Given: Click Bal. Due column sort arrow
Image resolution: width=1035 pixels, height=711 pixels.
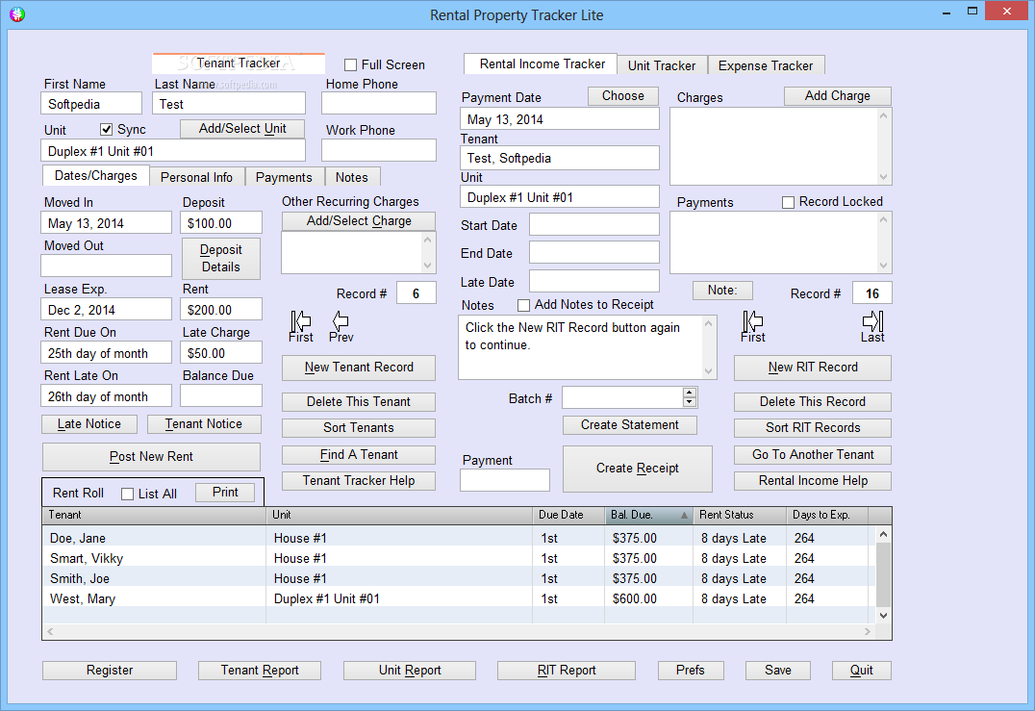Looking at the screenshot, I should pos(685,516).
